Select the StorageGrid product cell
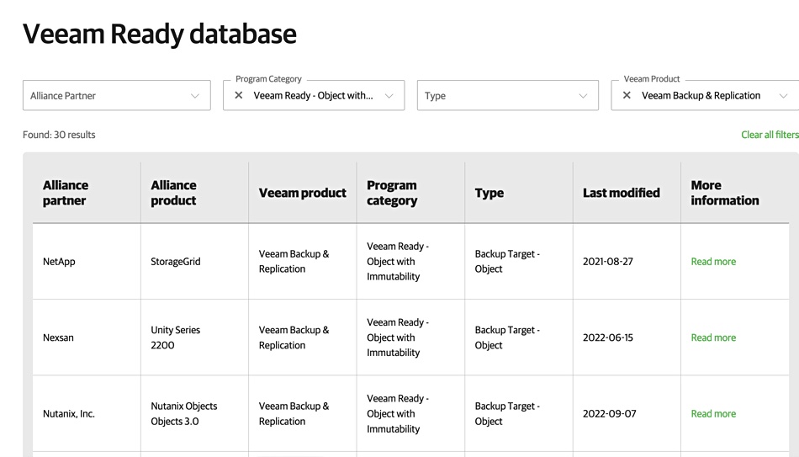 [194, 261]
